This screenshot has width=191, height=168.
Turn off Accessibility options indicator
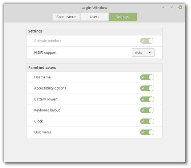pyautogui.click(x=147, y=88)
